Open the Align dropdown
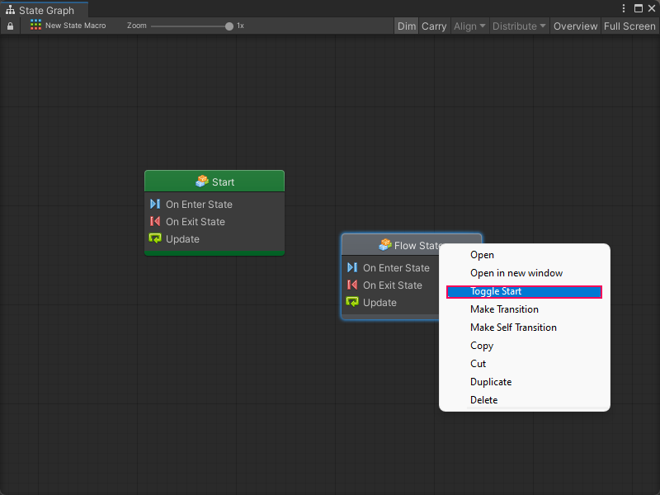This screenshot has height=495, width=660. click(x=469, y=26)
